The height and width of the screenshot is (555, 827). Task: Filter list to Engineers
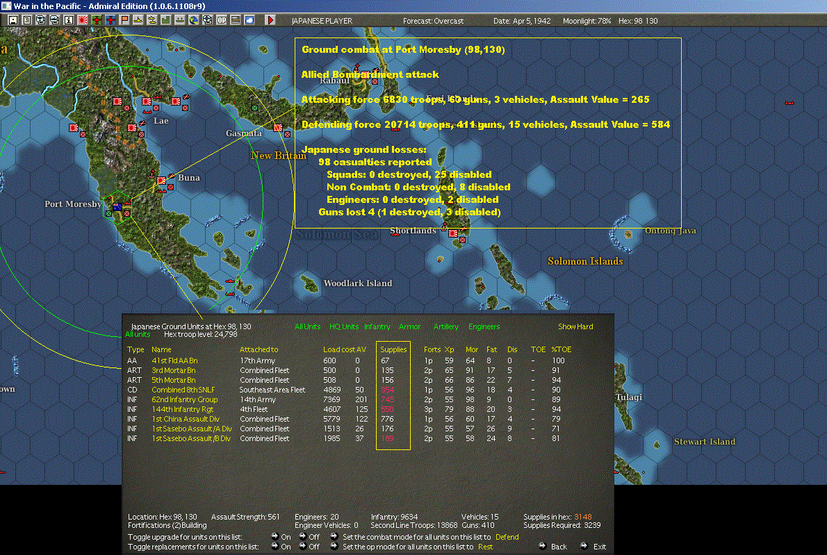coord(484,326)
